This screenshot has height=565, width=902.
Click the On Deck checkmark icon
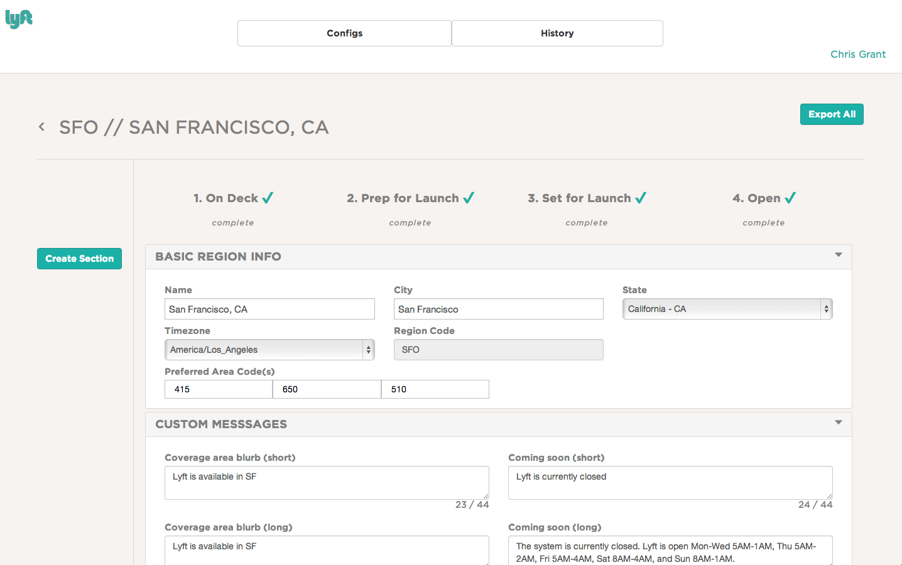(x=268, y=198)
